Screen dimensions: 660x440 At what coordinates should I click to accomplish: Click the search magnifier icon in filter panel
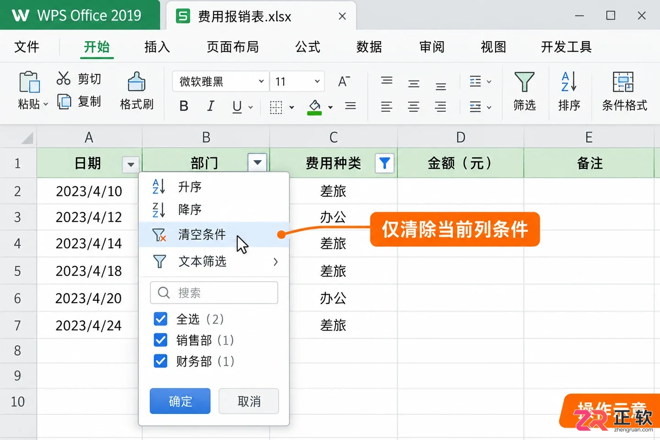[x=164, y=292]
